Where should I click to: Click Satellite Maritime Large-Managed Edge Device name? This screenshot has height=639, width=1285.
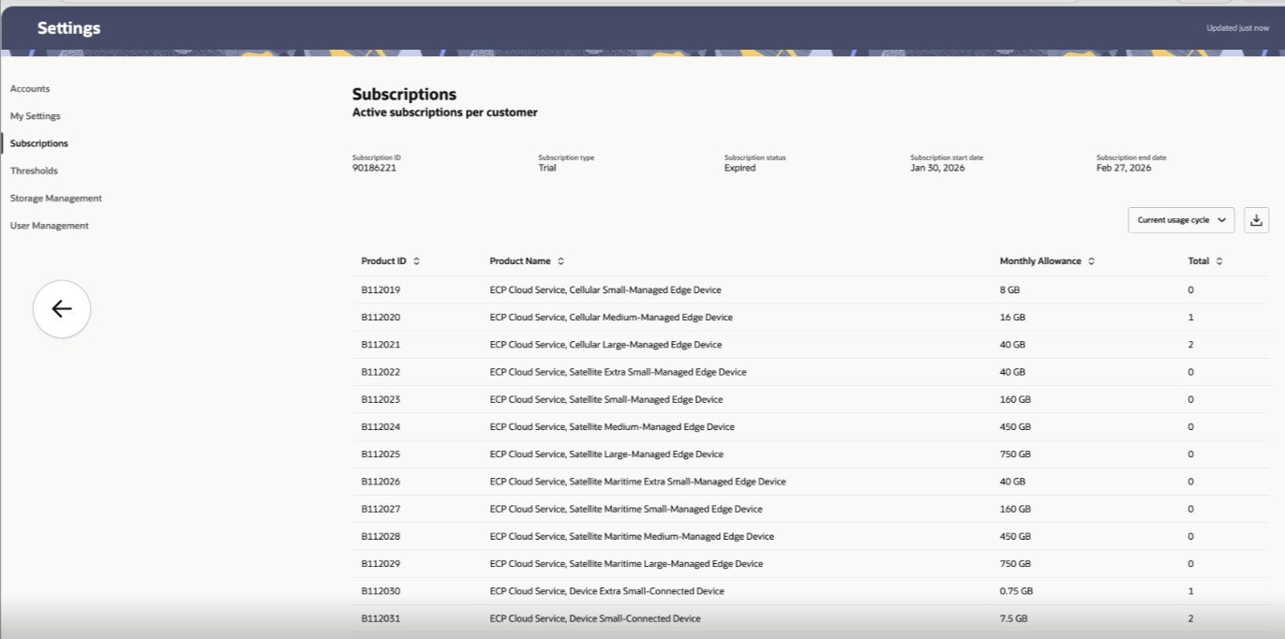[x=626, y=564]
